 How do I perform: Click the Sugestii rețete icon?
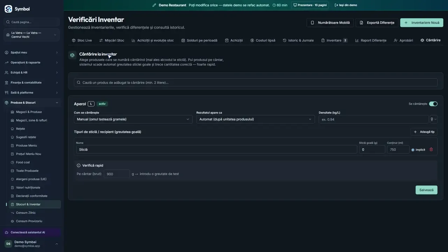(13, 137)
